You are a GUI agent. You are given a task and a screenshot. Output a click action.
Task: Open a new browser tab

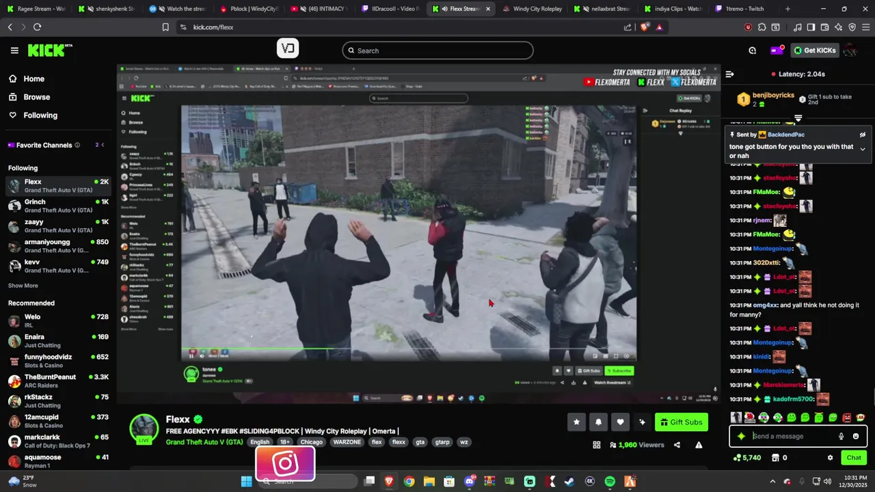787,9
